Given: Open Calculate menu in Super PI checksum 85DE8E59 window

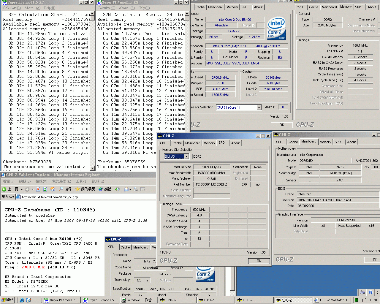Looking at the screenshot, I should point(106,8).
